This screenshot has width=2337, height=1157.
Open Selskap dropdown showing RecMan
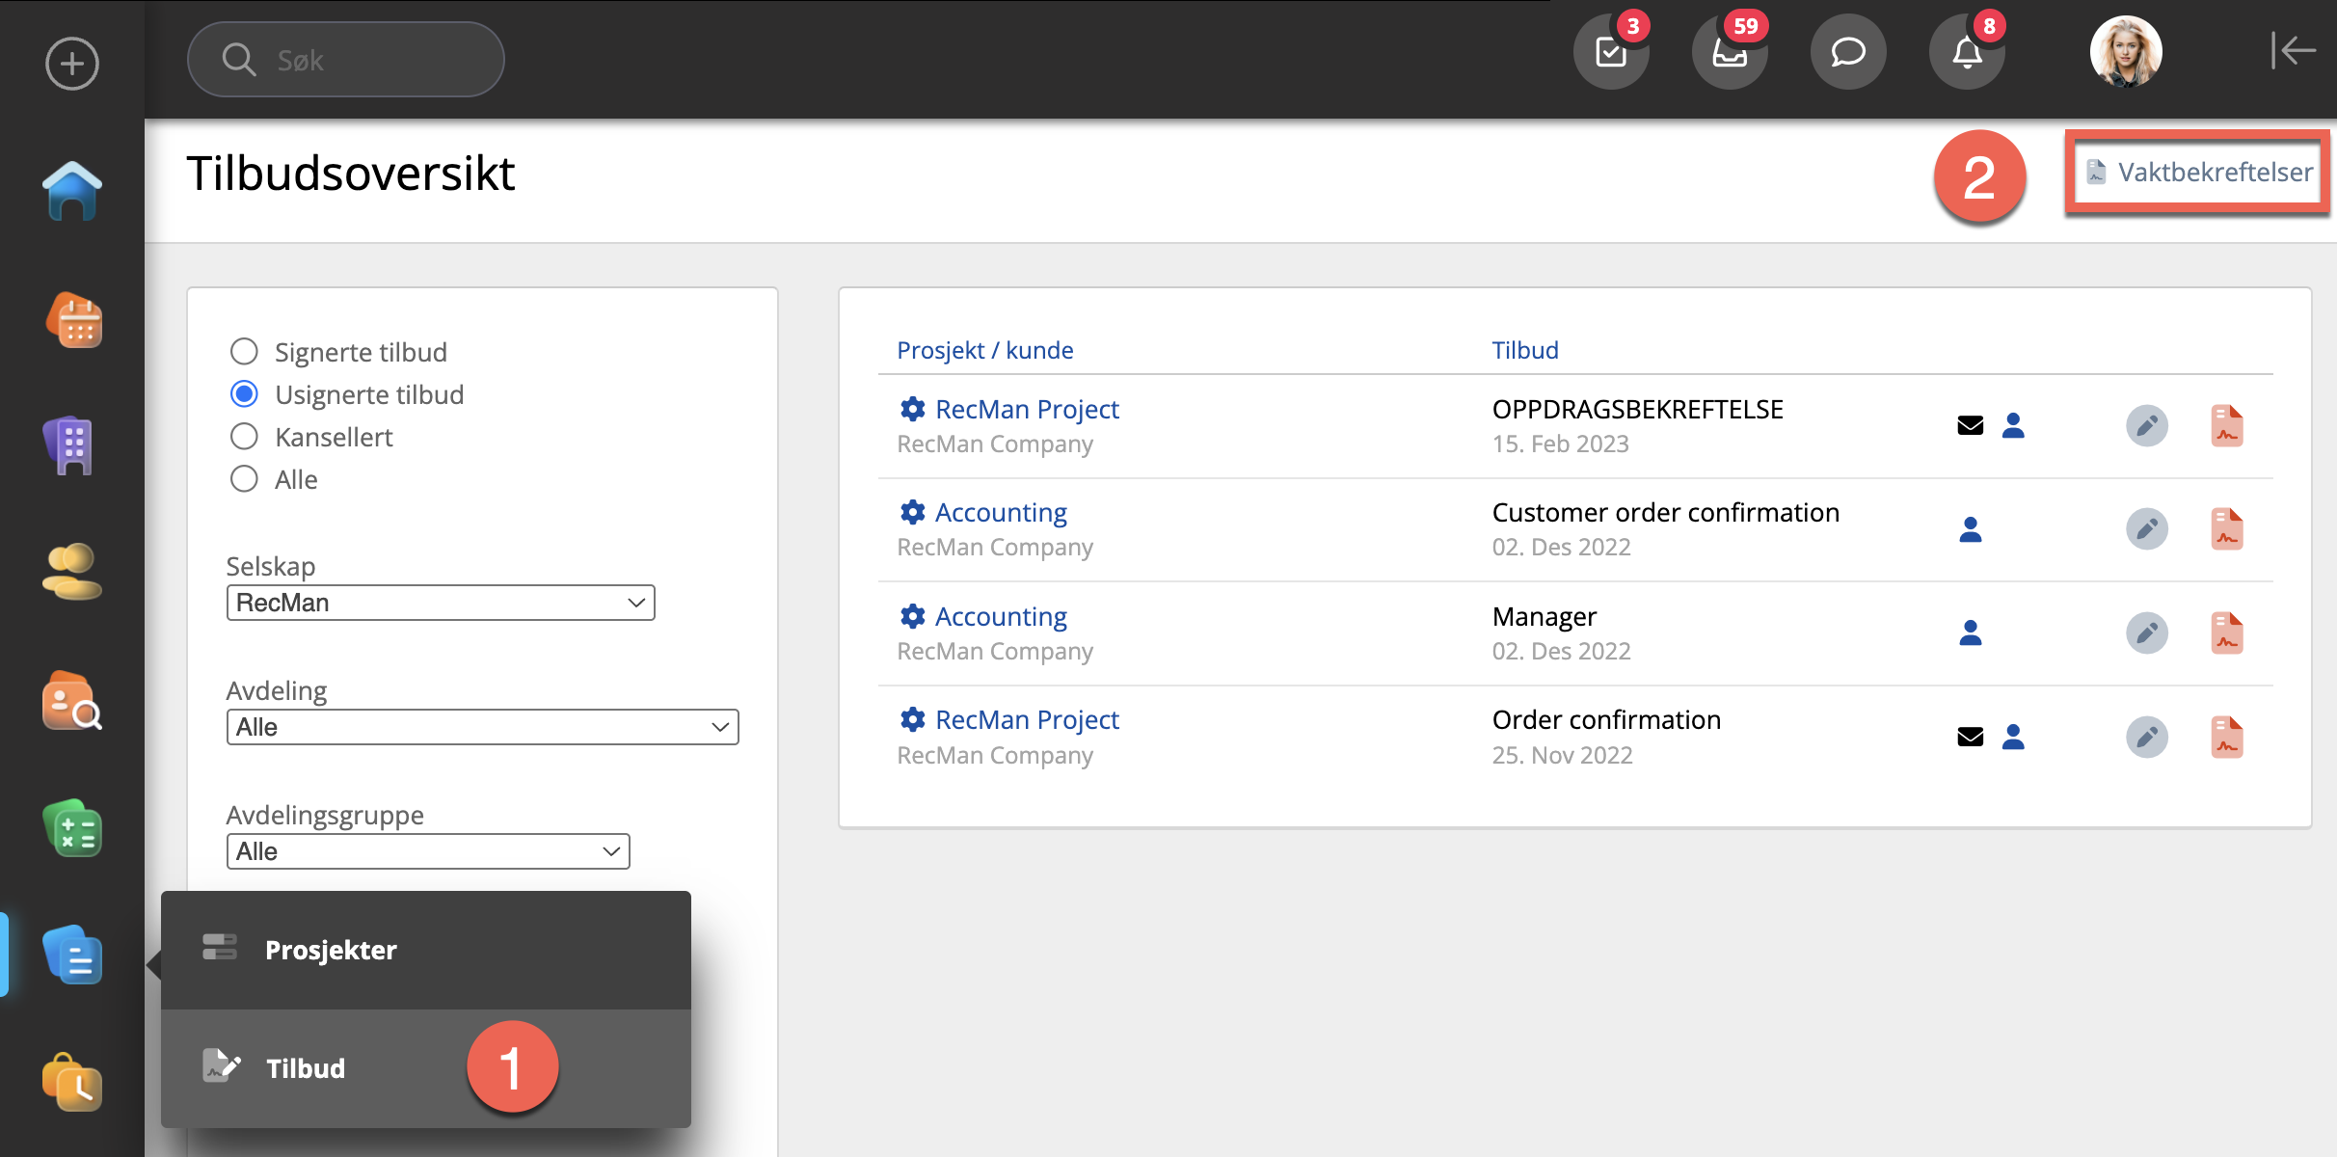point(441,603)
